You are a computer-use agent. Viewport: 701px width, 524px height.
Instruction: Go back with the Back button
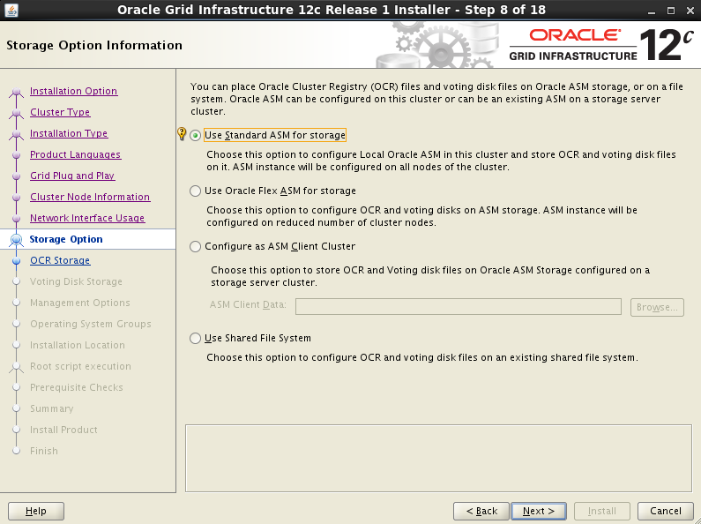coord(481,511)
